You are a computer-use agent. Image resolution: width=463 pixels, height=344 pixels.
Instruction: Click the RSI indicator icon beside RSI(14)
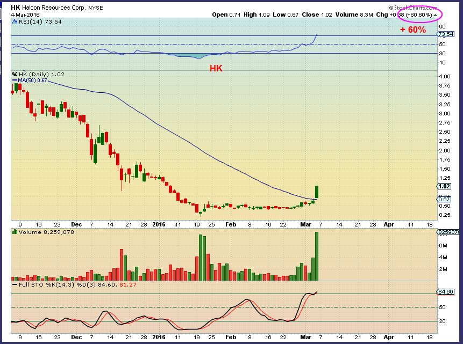[x=15, y=21]
